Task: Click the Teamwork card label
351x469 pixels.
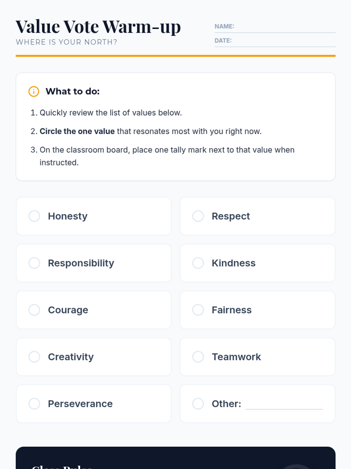Action: (x=236, y=357)
